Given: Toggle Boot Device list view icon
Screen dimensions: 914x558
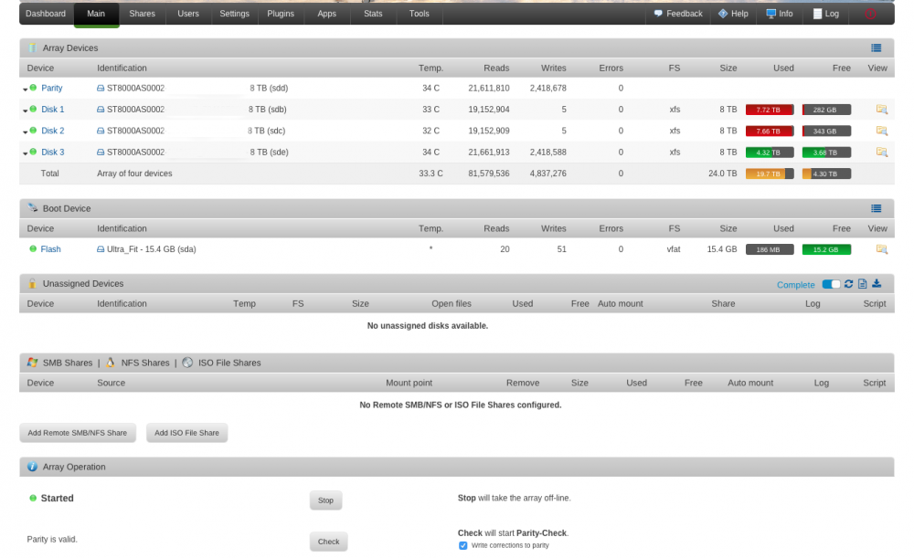Looking at the screenshot, I should 877,208.
